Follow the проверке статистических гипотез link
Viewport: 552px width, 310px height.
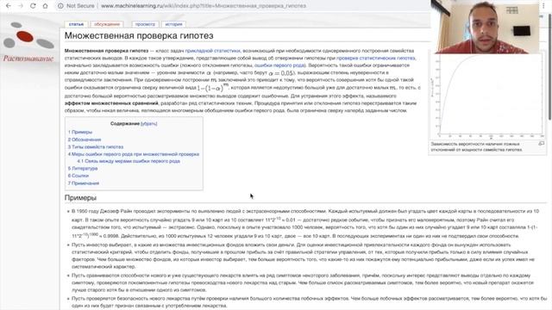pyautogui.click(x=376, y=58)
